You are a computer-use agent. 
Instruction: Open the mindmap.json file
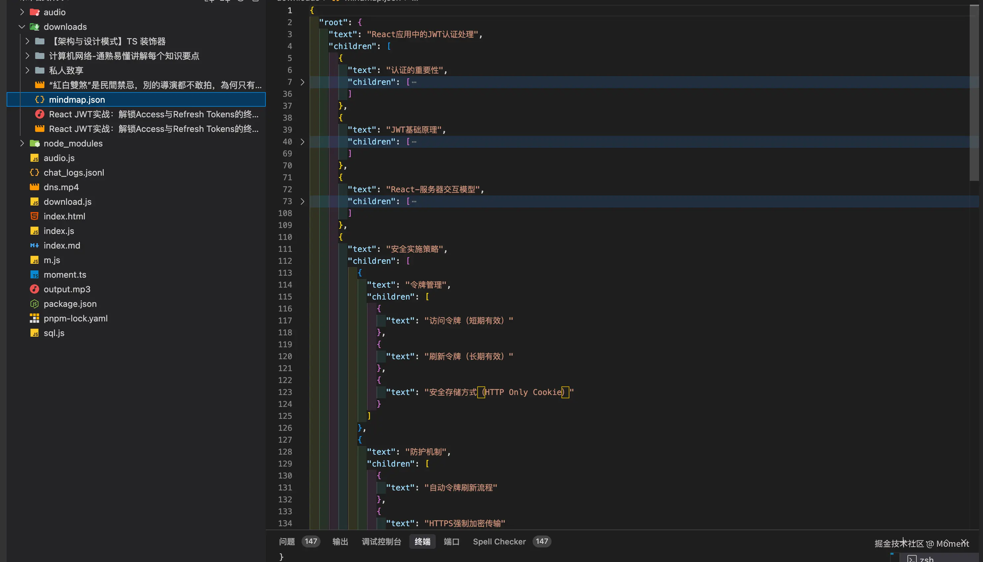tap(77, 100)
